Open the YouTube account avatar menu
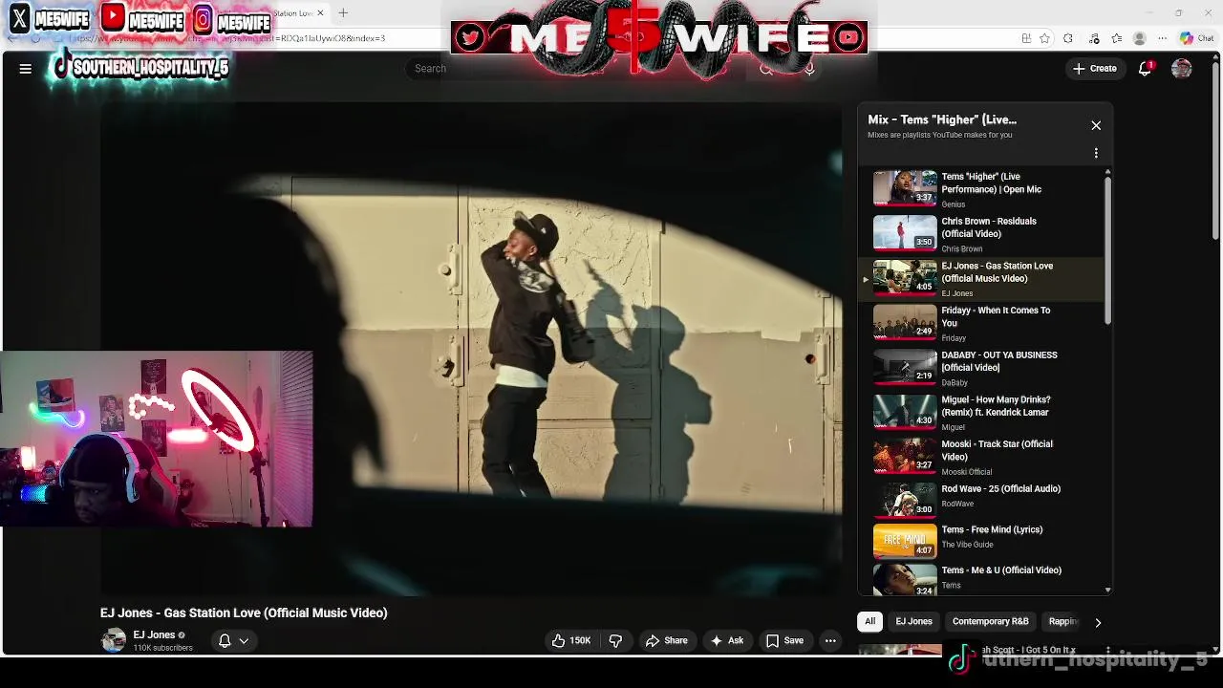Image resolution: width=1223 pixels, height=688 pixels. [1182, 68]
